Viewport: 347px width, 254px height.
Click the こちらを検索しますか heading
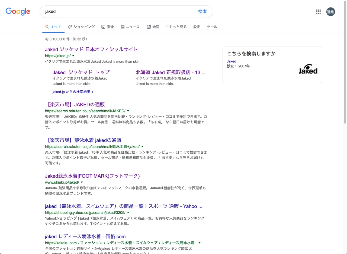(251, 54)
